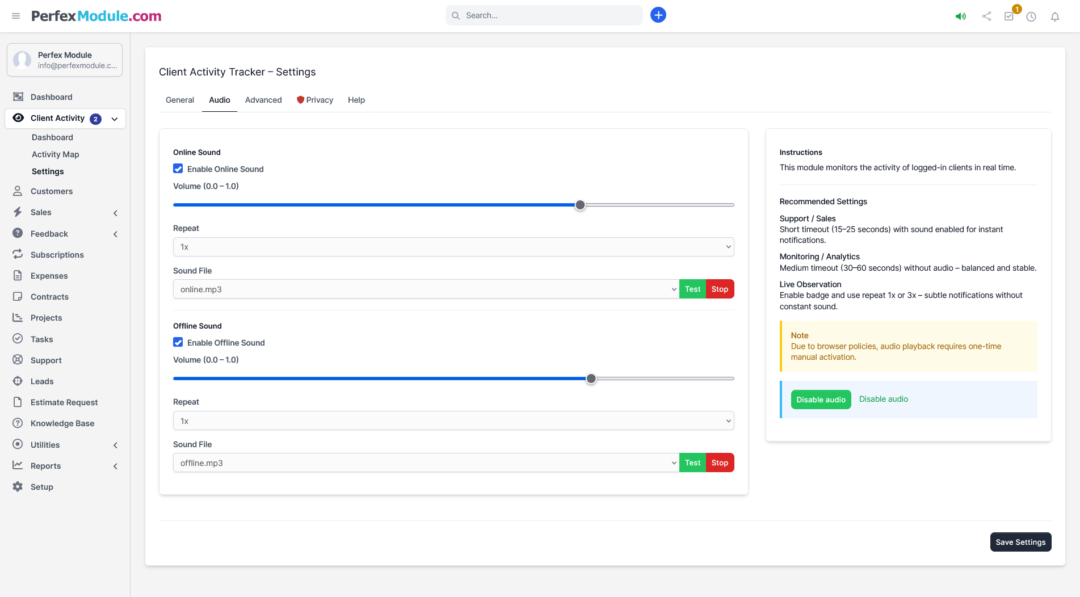Open the notifications bell
The image size is (1080, 597).
(1054, 16)
